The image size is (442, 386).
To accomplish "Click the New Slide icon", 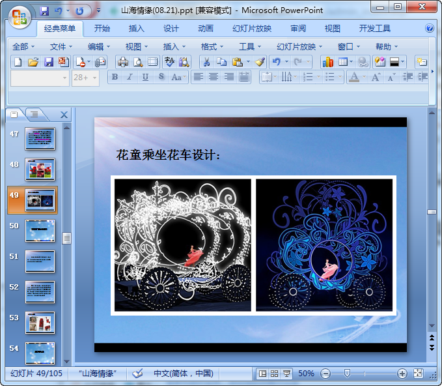I will click(422, 62).
